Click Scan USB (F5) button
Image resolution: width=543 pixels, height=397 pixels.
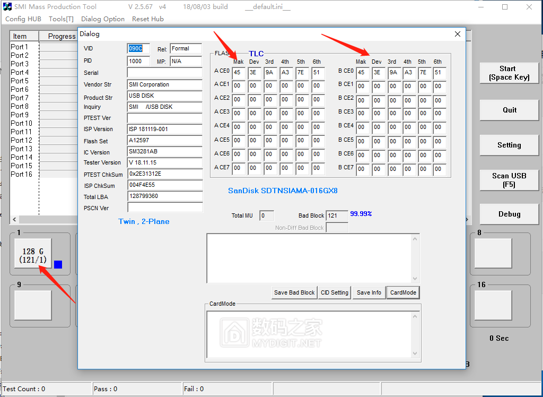pyautogui.click(x=509, y=180)
